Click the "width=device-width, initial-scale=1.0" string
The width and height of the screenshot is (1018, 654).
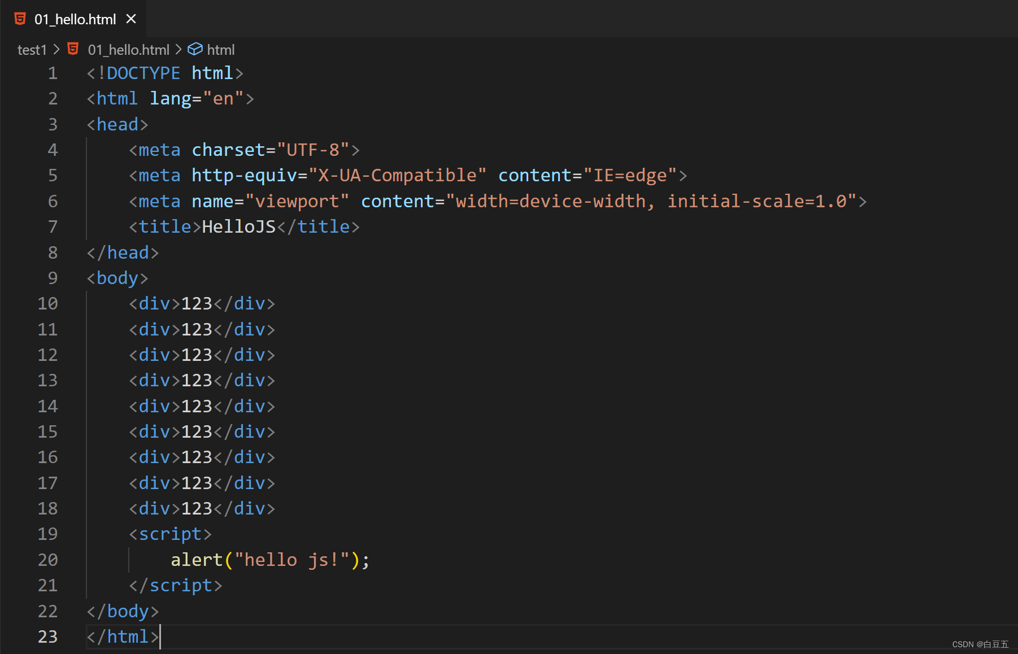[651, 201]
